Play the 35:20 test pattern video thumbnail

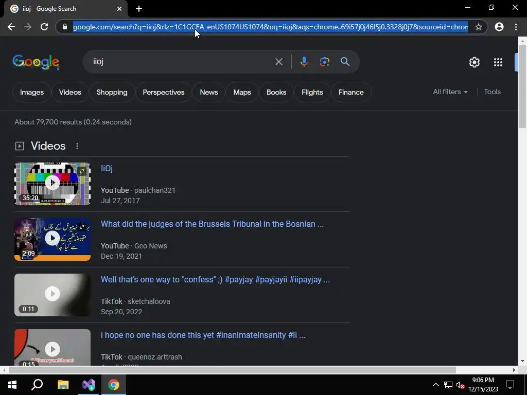(52, 184)
